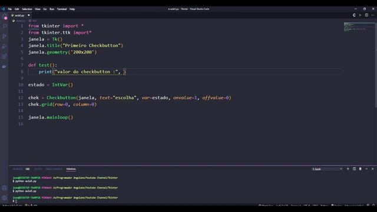Open the Extensions view

click(4, 57)
